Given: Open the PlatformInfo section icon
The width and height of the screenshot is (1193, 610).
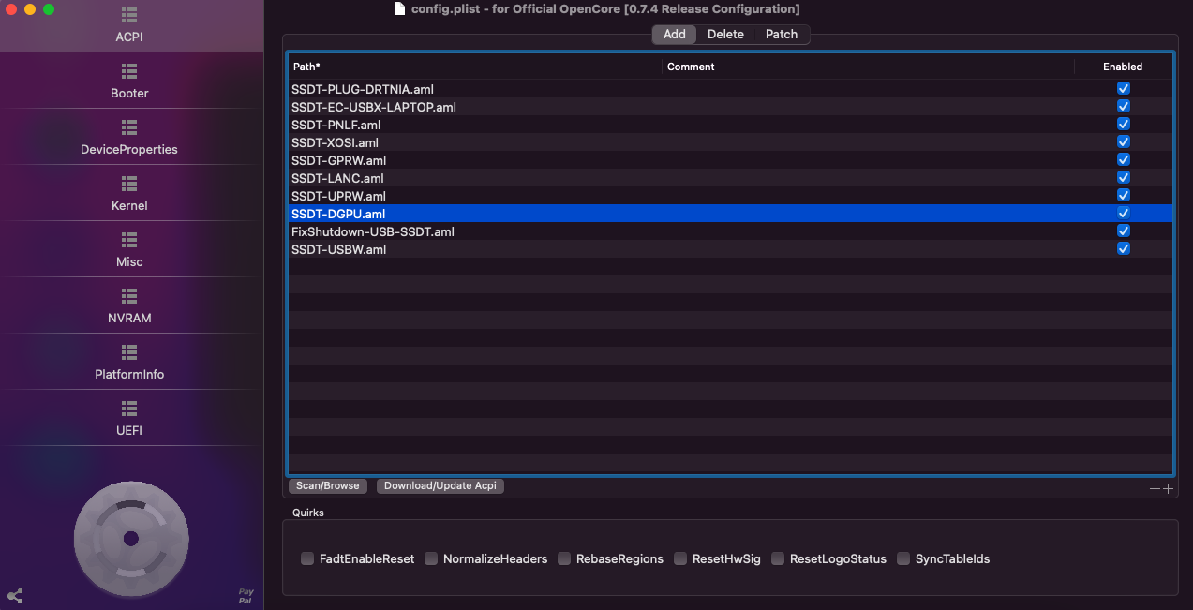Looking at the screenshot, I should (129, 352).
